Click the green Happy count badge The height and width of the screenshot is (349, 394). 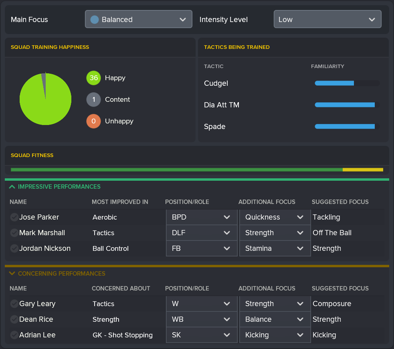pos(93,78)
